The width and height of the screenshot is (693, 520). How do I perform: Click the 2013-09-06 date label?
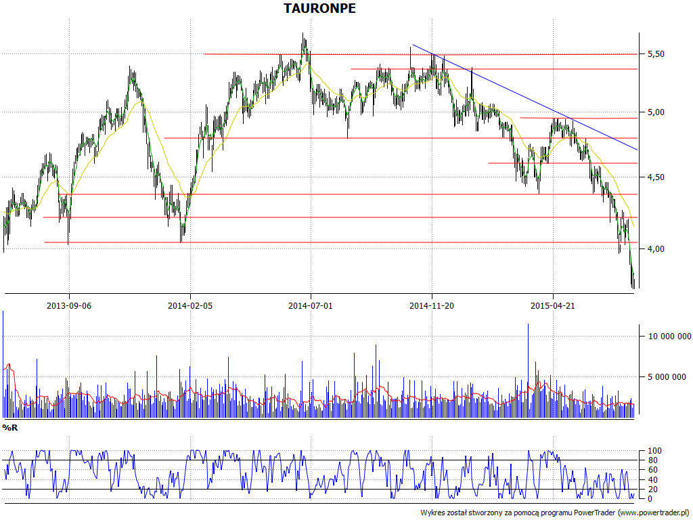point(69,305)
